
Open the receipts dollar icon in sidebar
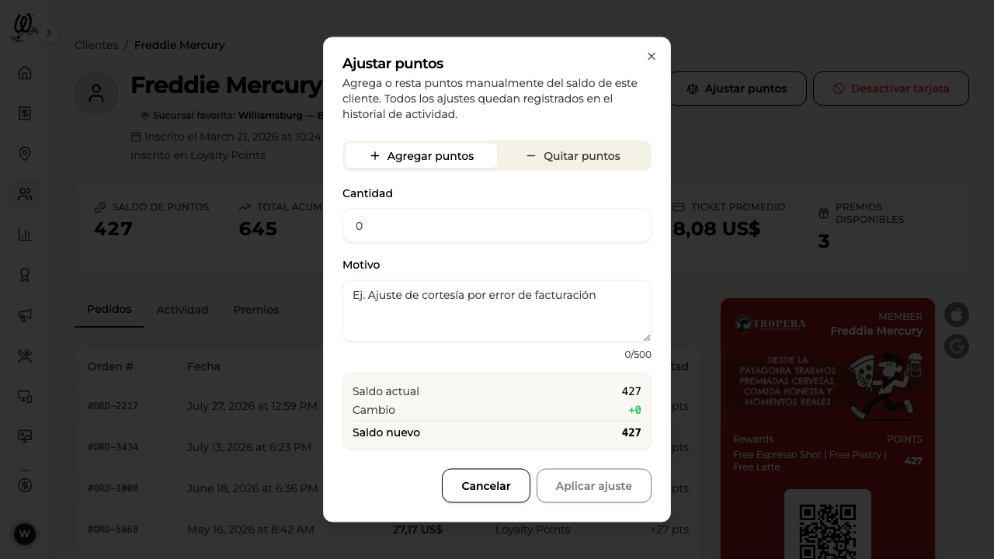25,113
